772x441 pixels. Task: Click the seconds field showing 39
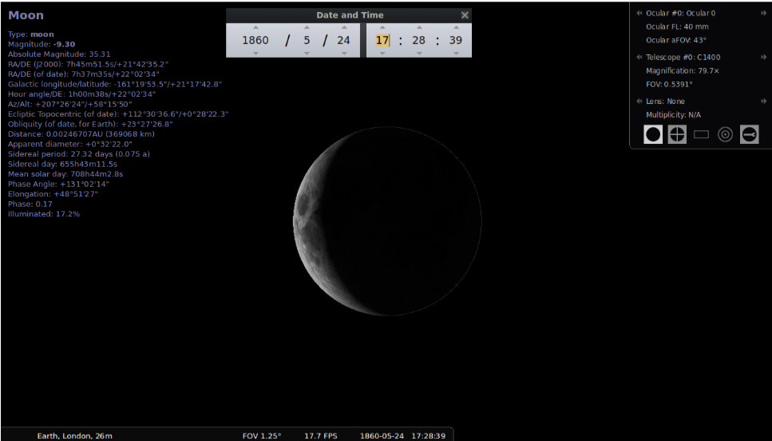tap(455, 41)
